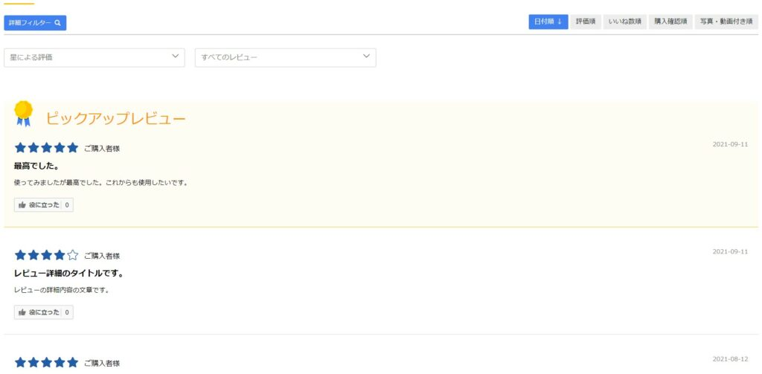Click the star rating of the 2021-08-12 review
This screenshot has height=374, width=762.
[x=46, y=363]
